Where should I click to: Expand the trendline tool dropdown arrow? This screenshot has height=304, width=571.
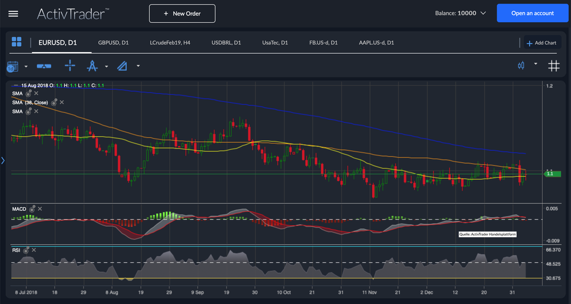click(x=138, y=66)
